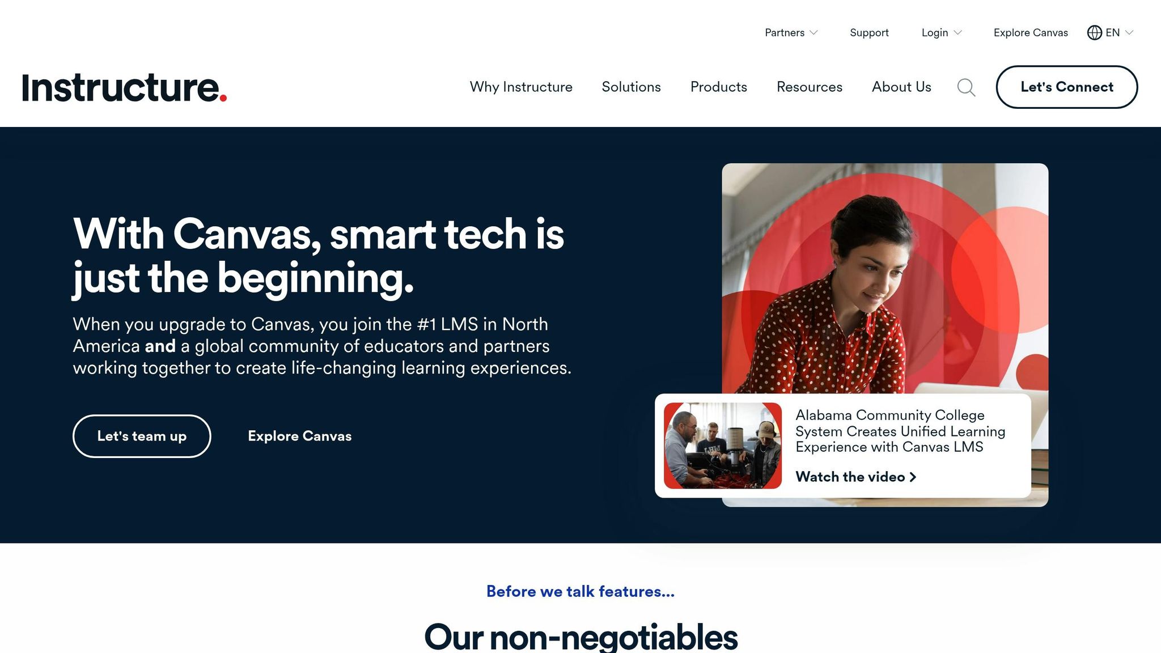
Task: Open the Why Instructure menu
Action: coord(521,87)
